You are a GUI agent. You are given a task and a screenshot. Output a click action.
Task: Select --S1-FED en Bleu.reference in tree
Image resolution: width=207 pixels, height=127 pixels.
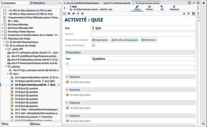coord(22,10)
